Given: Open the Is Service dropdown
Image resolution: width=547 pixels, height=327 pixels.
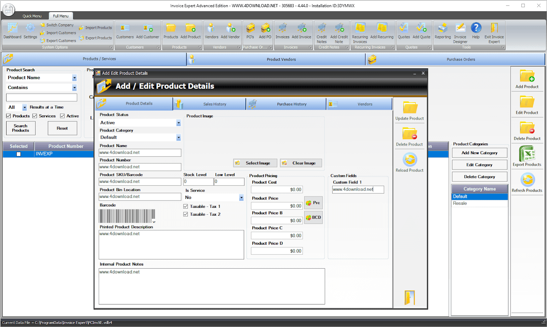Looking at the screenshot, I should tap(241, 197).
